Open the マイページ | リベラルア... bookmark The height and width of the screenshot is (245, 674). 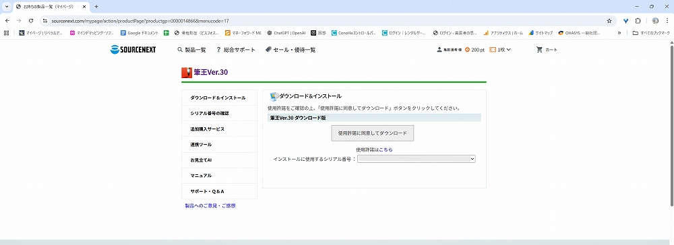[x=42, y=32]
